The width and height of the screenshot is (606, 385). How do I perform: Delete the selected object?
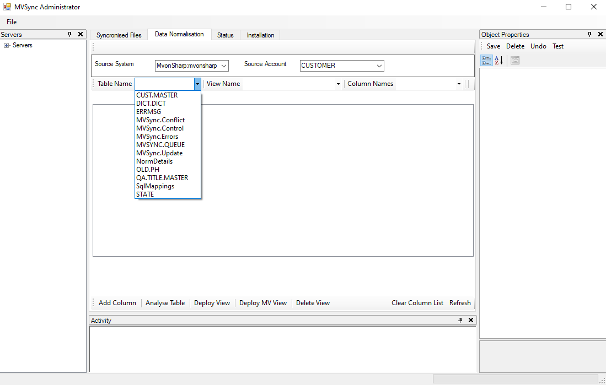pos(515,46)
